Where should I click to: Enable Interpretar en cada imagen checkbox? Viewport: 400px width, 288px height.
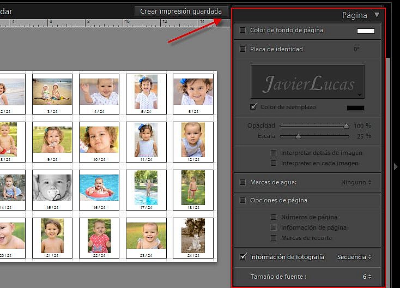(274, 163)
